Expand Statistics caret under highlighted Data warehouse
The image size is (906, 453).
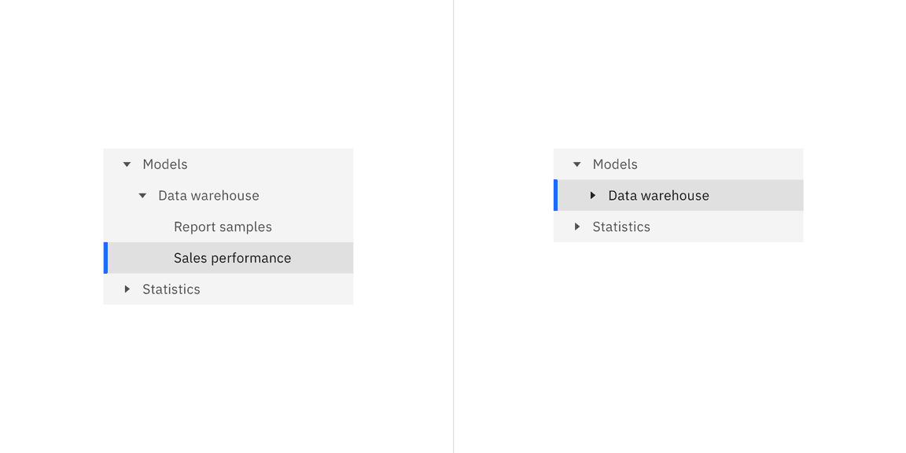(576, 226)
